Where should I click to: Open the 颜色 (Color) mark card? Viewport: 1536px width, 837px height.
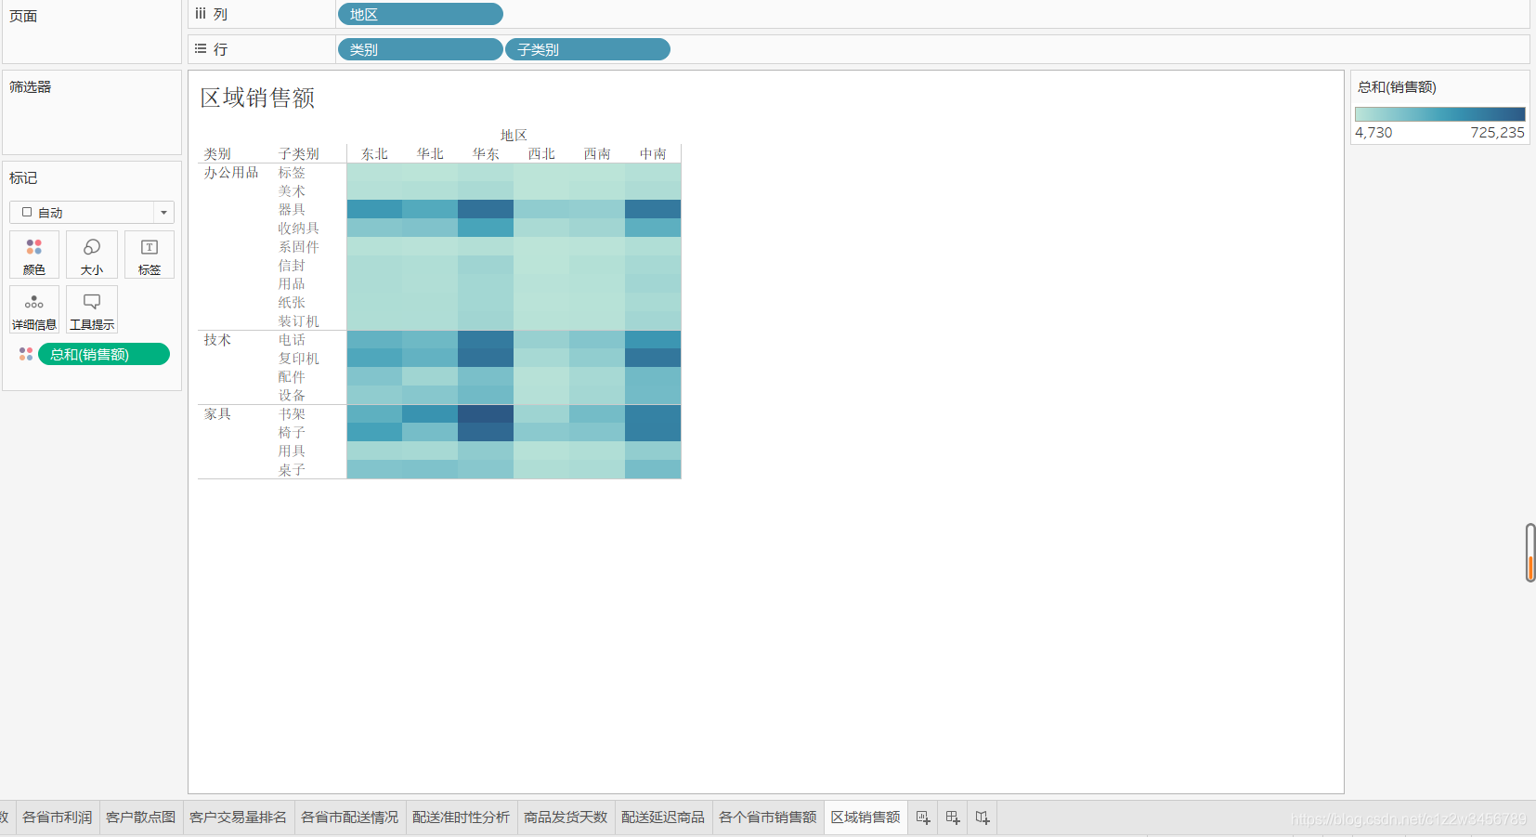tap(34, 255)
